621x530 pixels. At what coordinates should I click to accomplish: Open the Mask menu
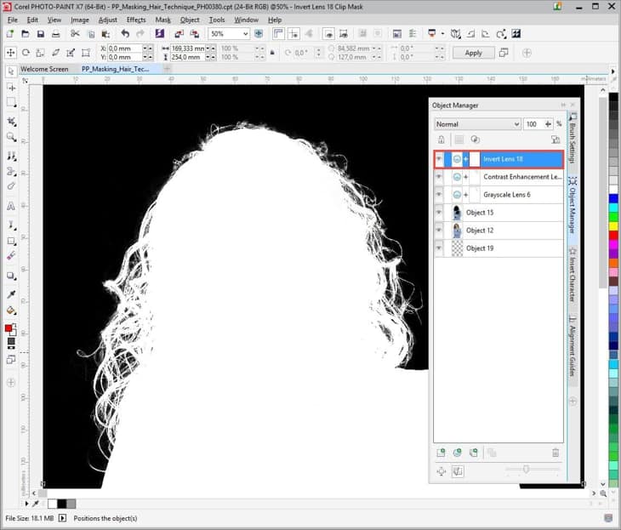[162, 20]
